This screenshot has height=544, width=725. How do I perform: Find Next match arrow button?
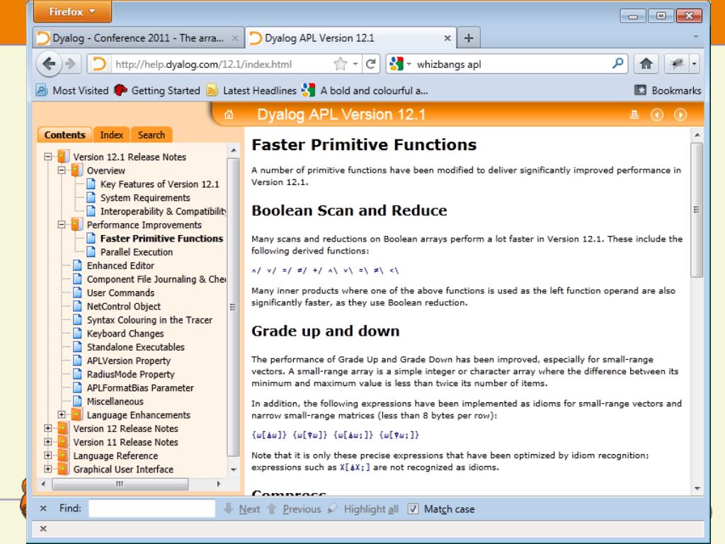click(242, 509)
